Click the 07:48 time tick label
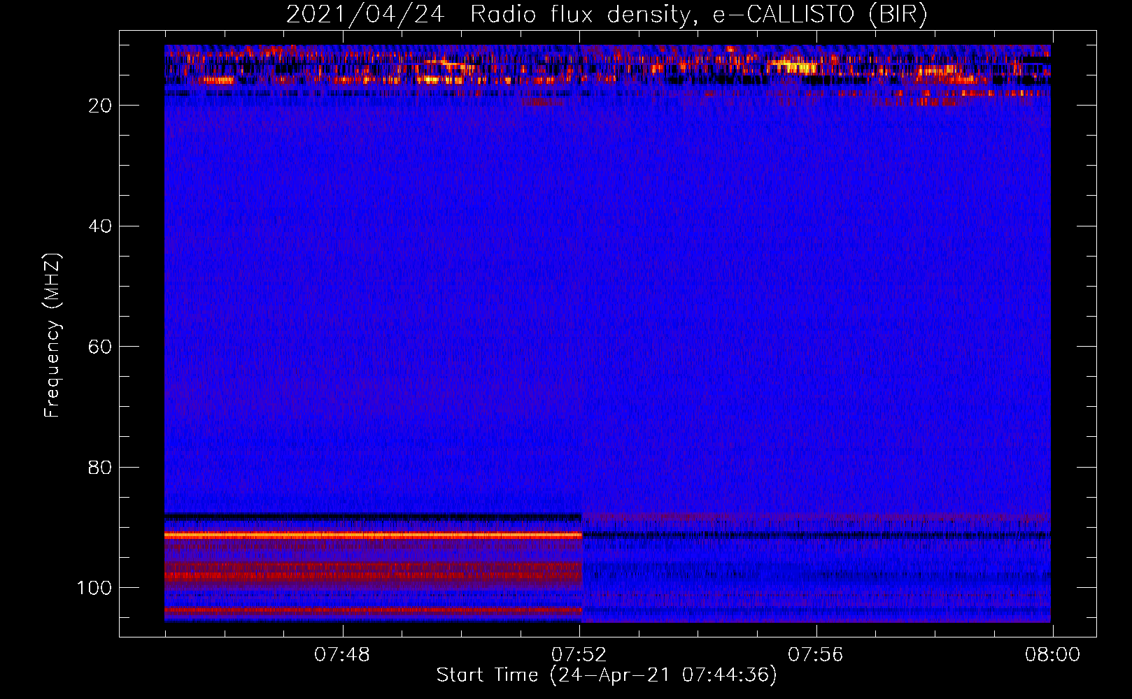Image resolution: width=1132 pixels, height=699 pixels. pos(341,655)
